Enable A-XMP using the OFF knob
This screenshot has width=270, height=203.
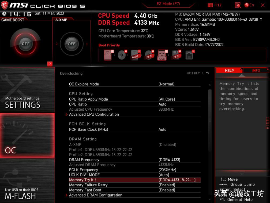[x=72, y=44]
